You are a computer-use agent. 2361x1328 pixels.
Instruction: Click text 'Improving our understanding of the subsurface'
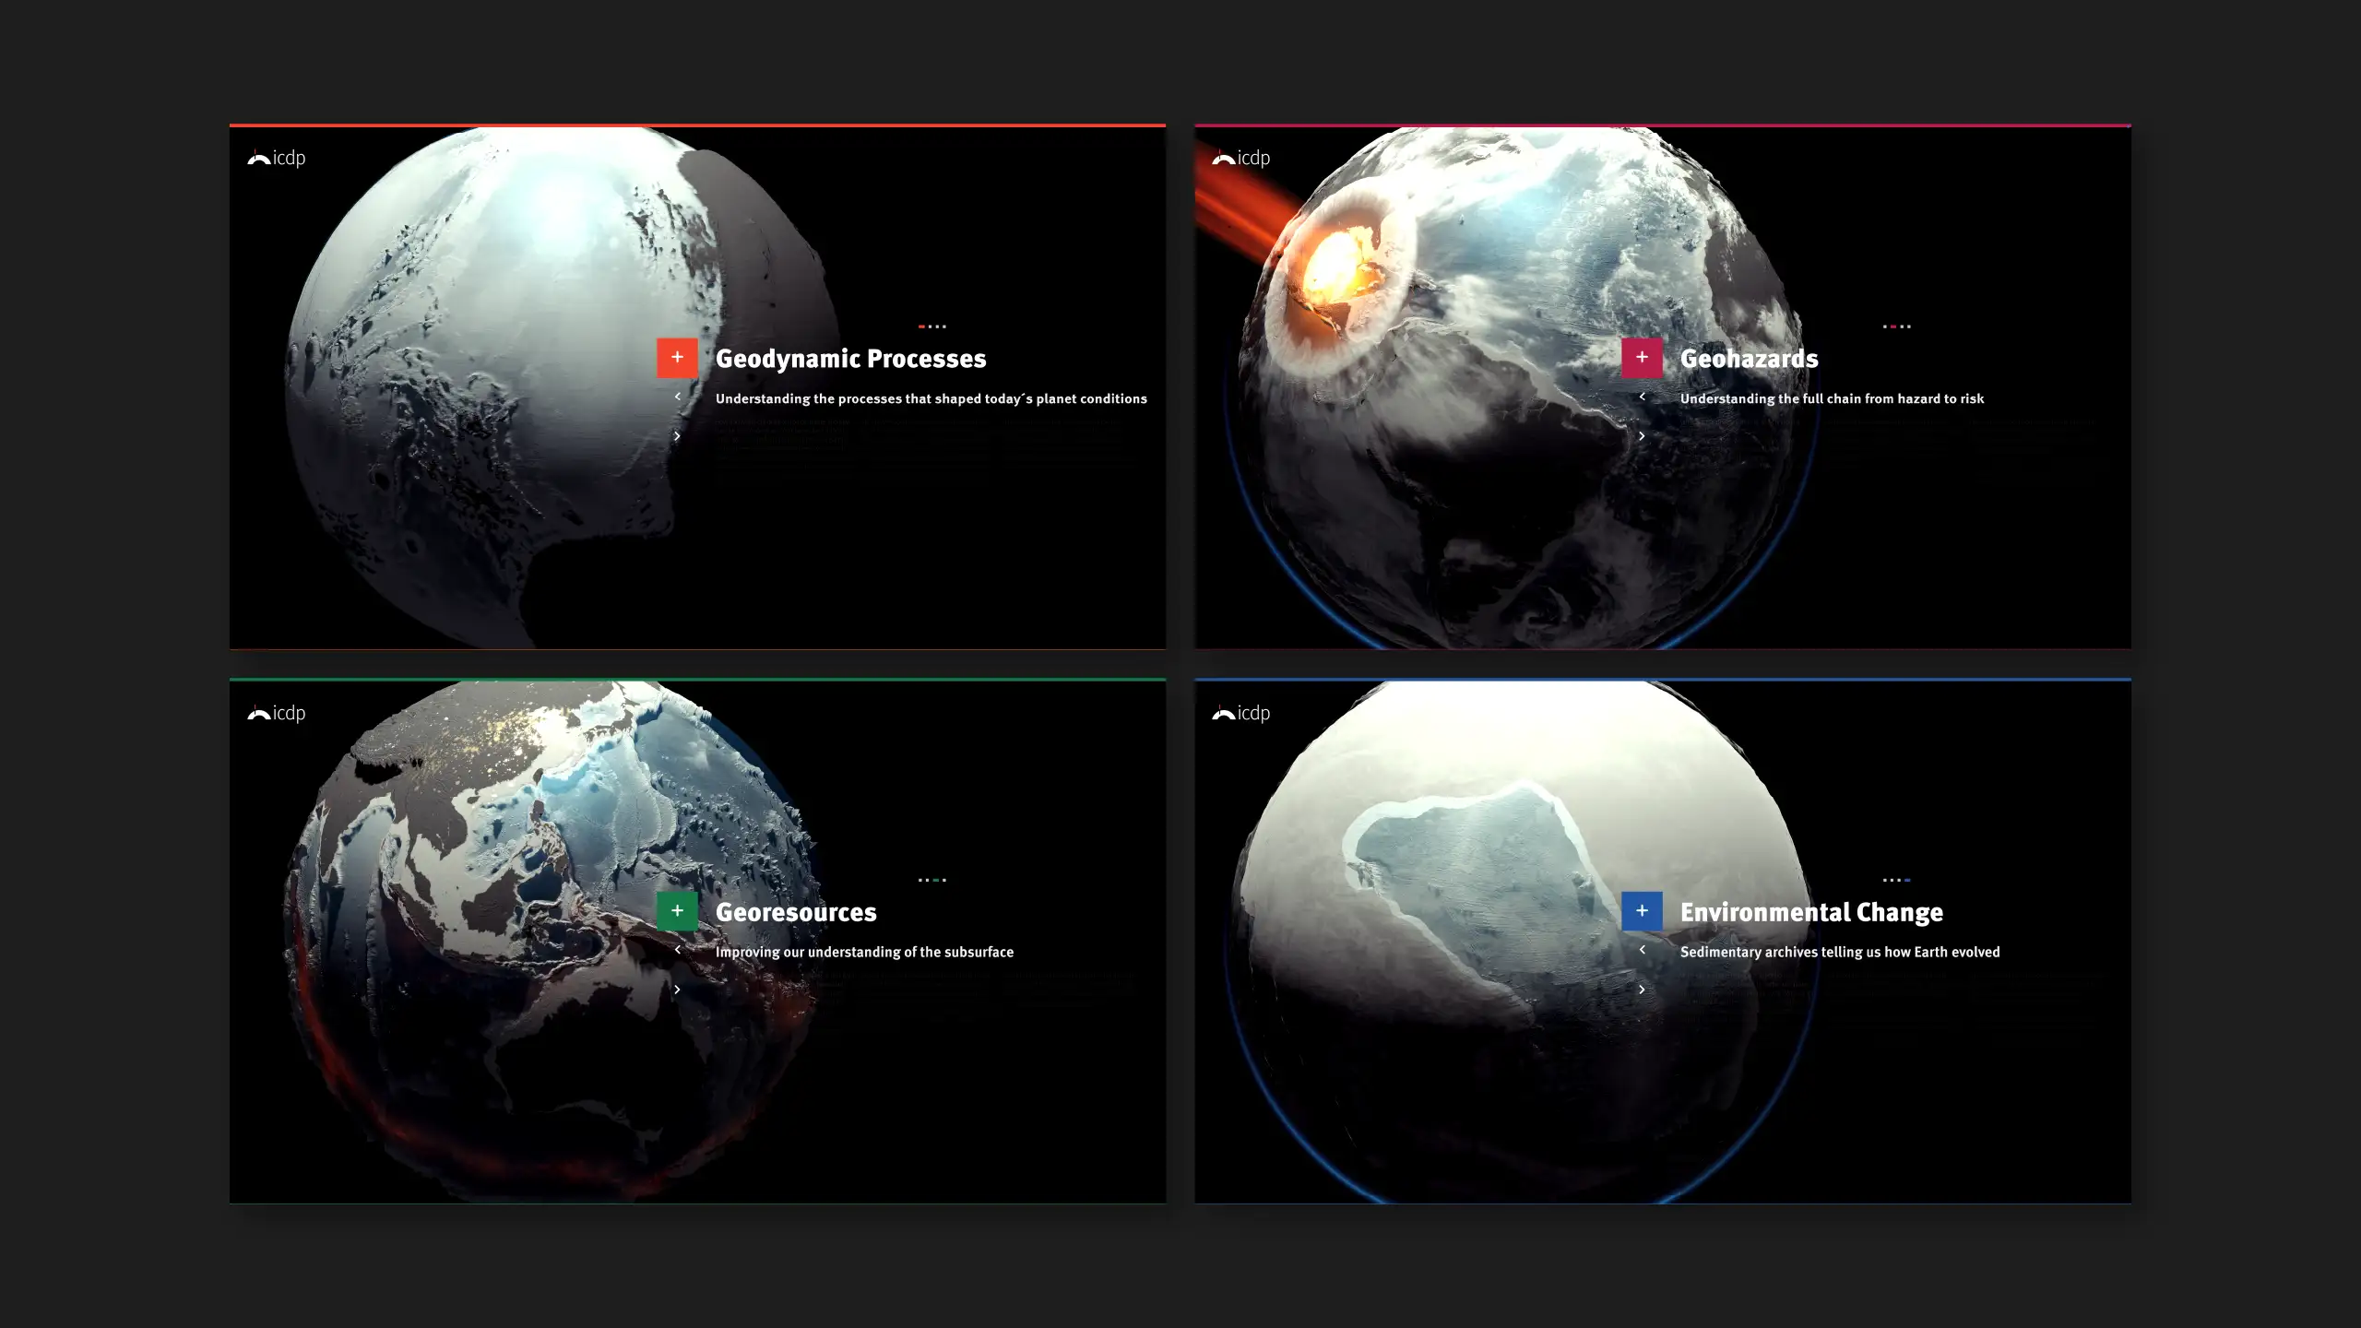pos(864,952)
